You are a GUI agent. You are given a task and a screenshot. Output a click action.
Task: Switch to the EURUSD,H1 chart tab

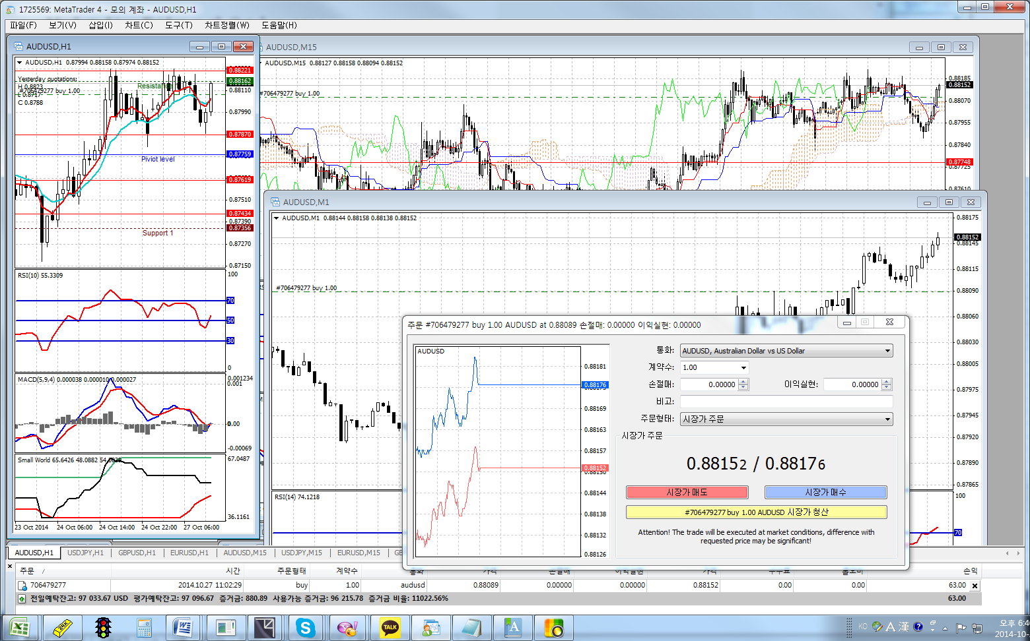189,553
